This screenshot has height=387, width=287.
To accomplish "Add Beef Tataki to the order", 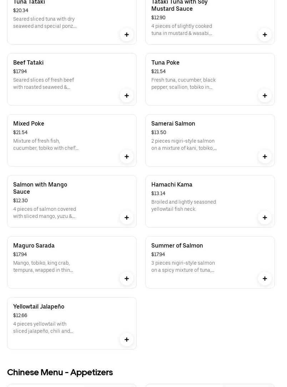I will click(x=127, y=96).
